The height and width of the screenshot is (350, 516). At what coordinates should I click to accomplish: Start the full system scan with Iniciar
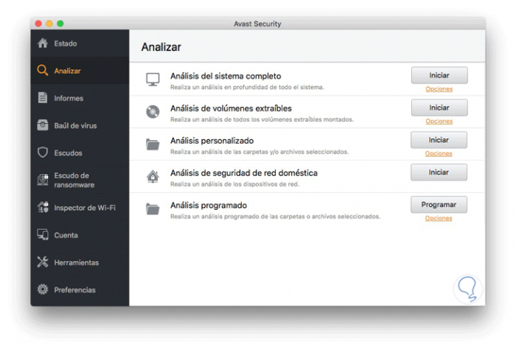(439, 75)
